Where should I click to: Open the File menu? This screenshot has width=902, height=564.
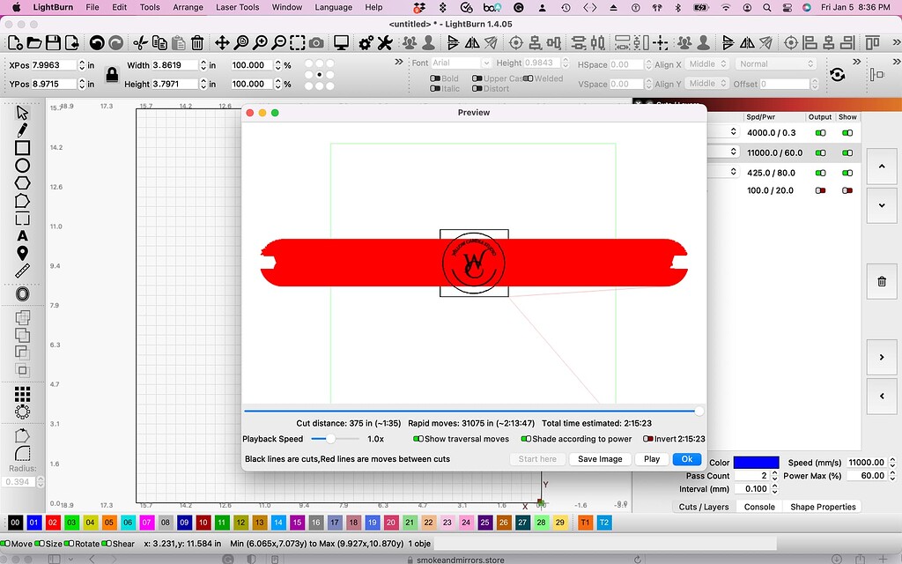coord(92,7)
